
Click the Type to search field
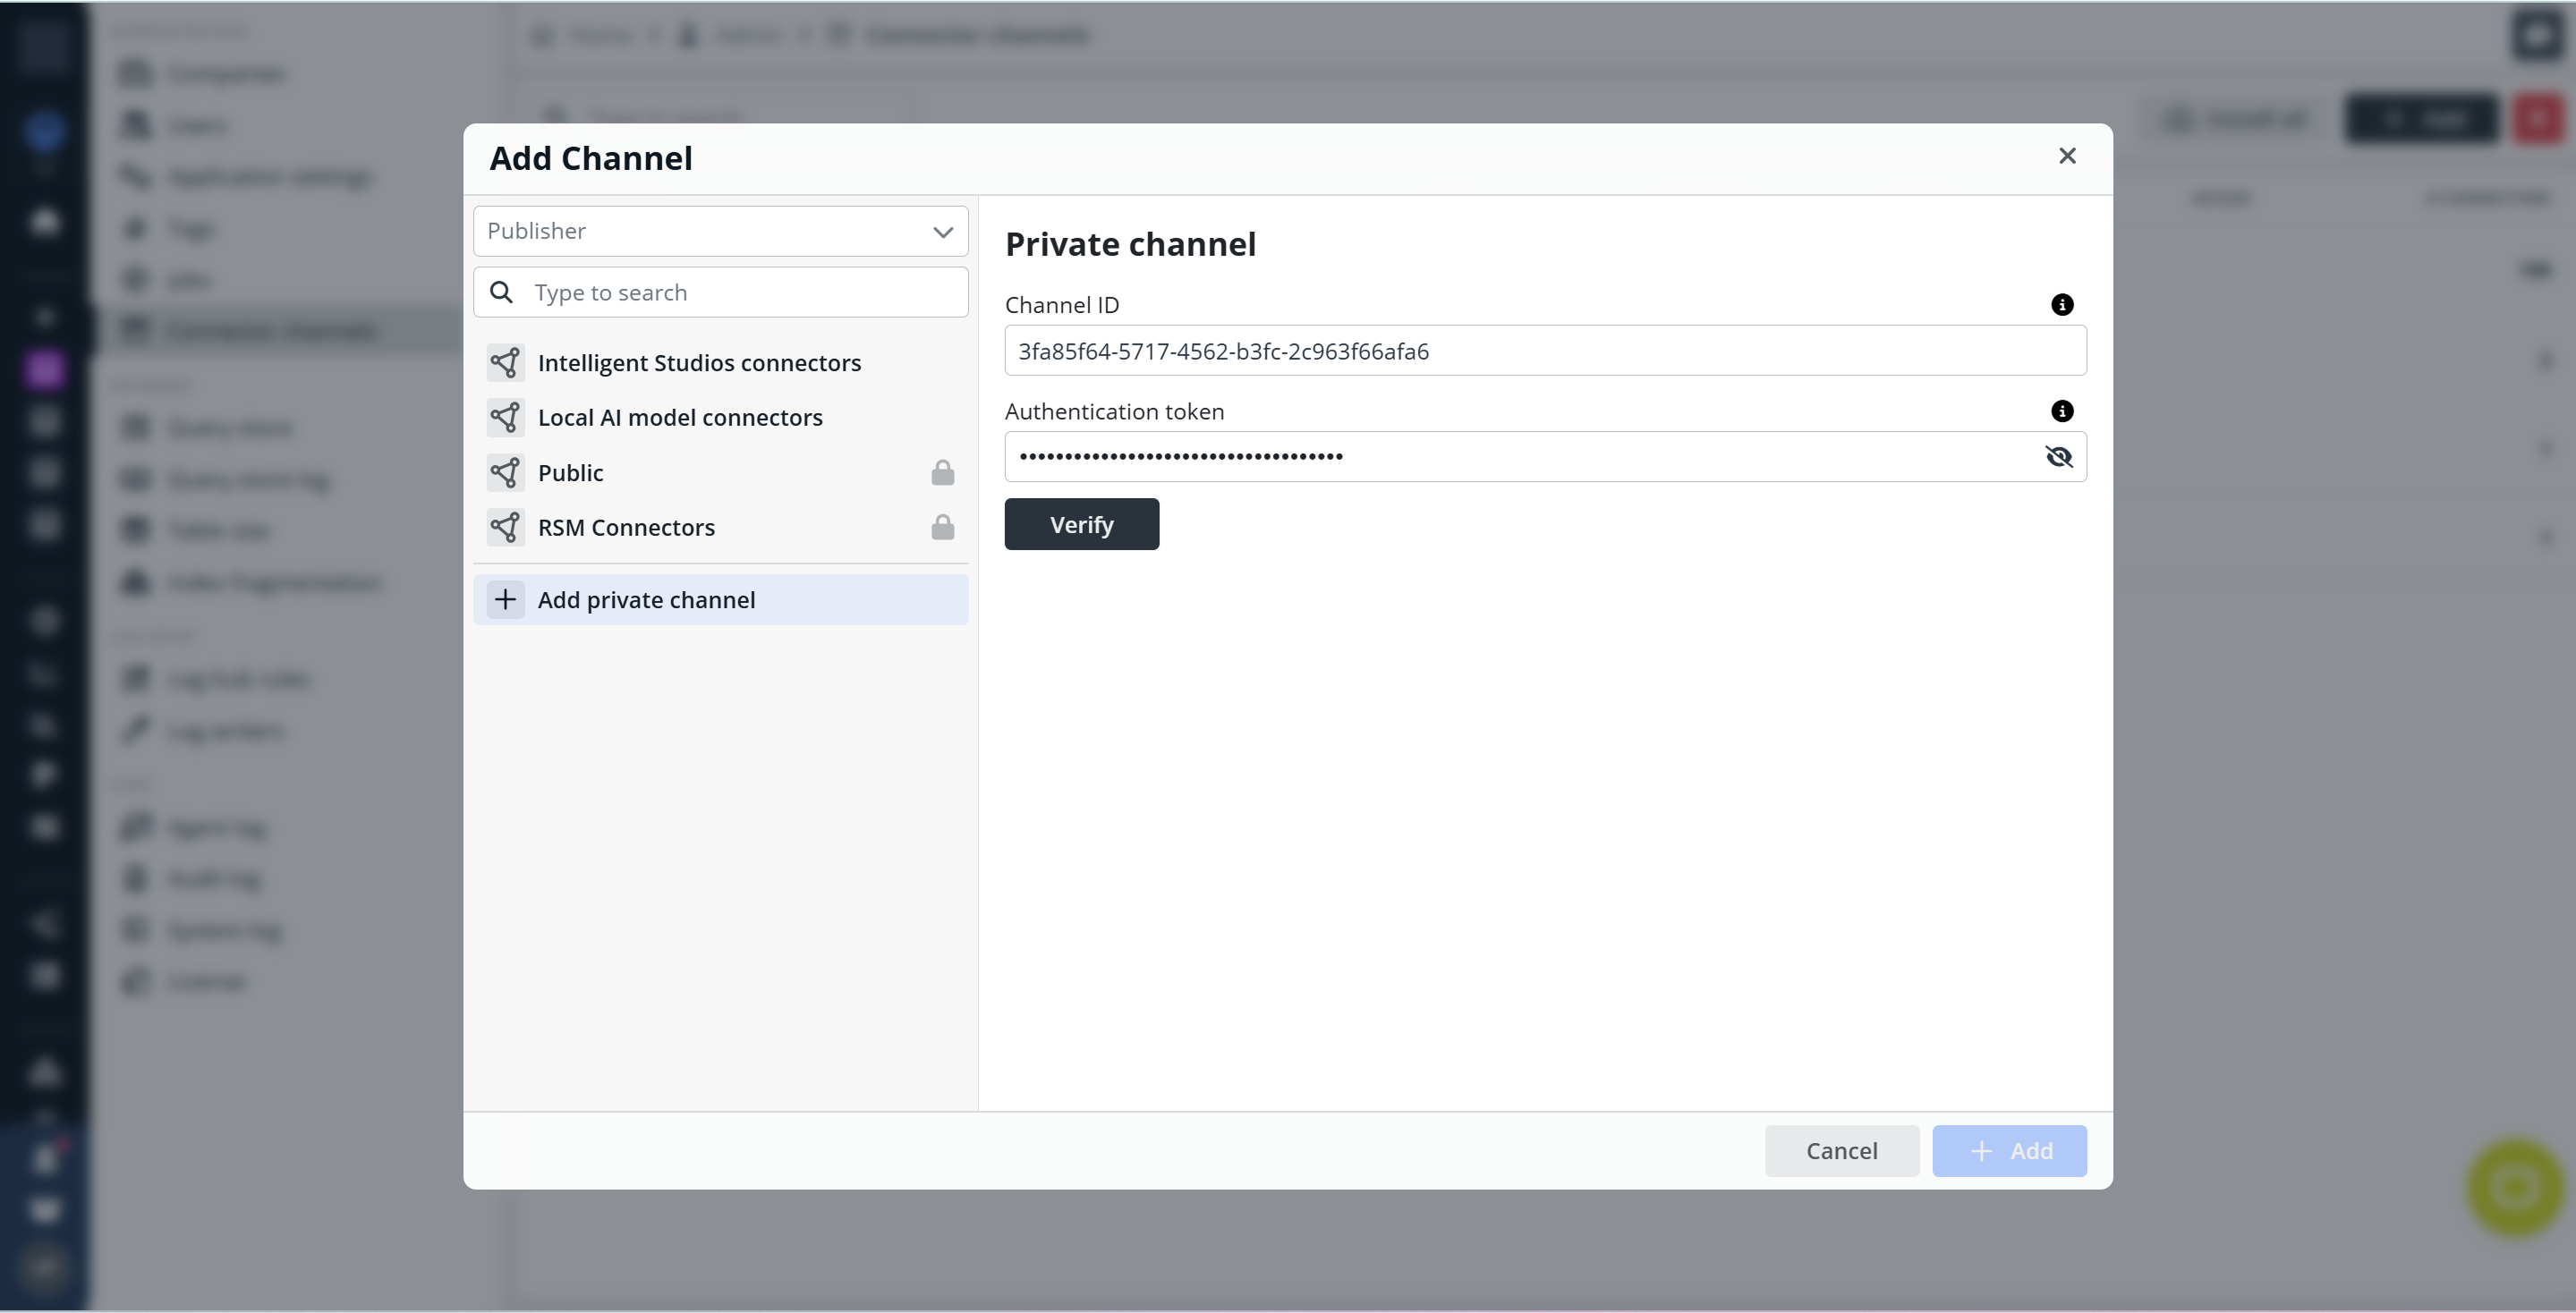point(740,292)
